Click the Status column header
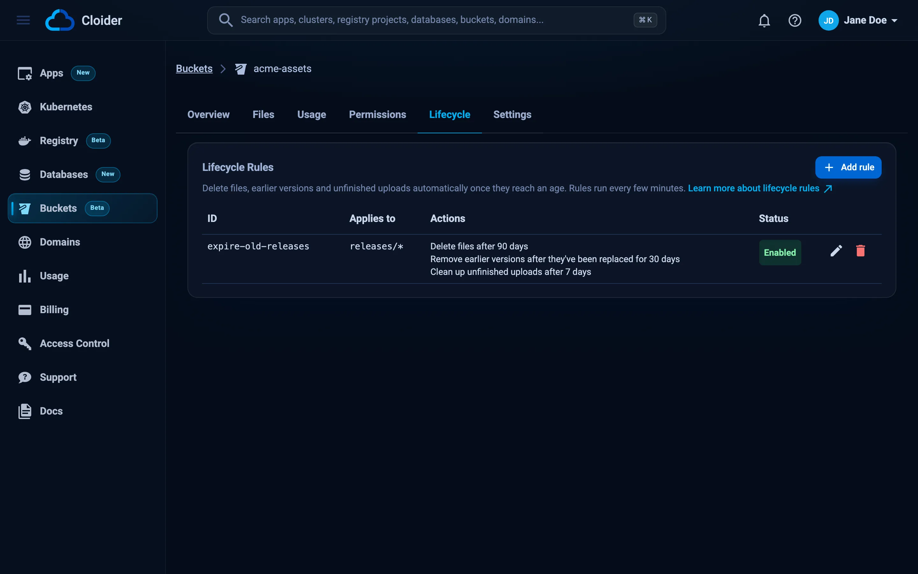This screenshot has height=574, width=918. (774, 219)
